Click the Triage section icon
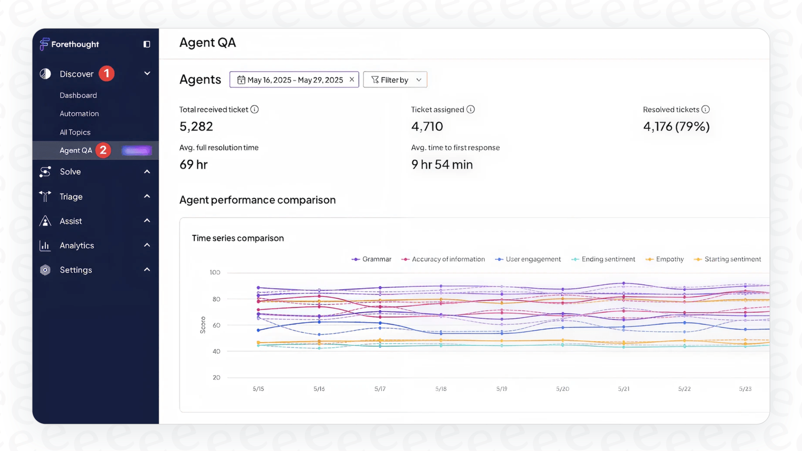Image resolution: width=802 pixels, height=451 pixels. [x=45, y=196]
